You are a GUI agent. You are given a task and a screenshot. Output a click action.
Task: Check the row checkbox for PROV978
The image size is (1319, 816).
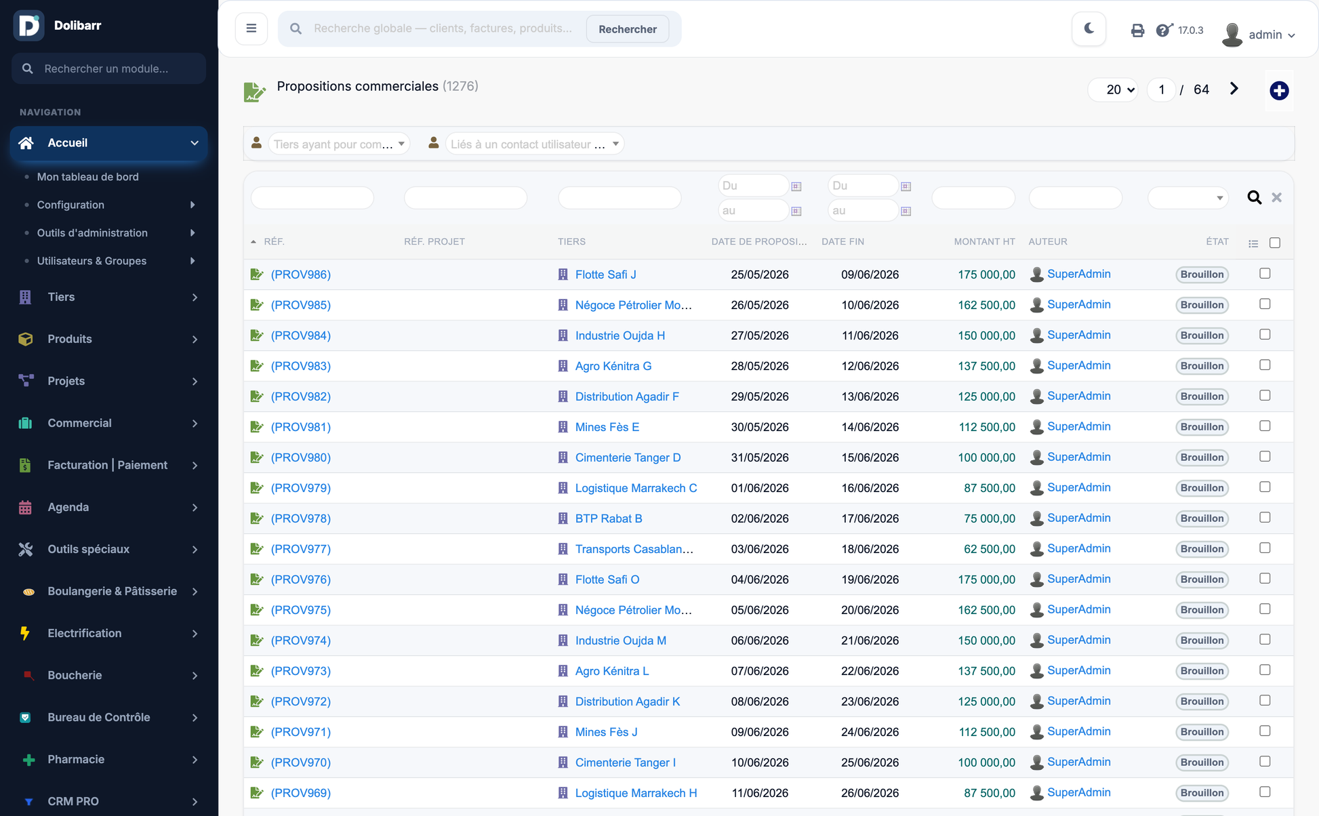[x=1265, y=517]
